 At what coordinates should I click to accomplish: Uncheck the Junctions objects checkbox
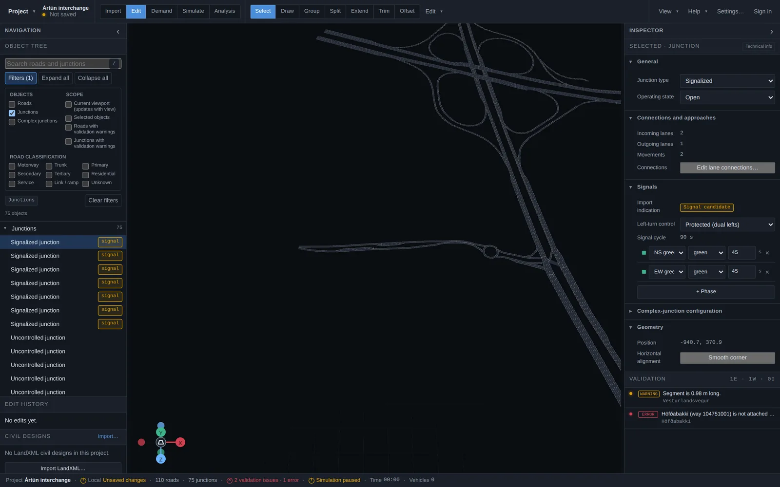coord(12,113)
